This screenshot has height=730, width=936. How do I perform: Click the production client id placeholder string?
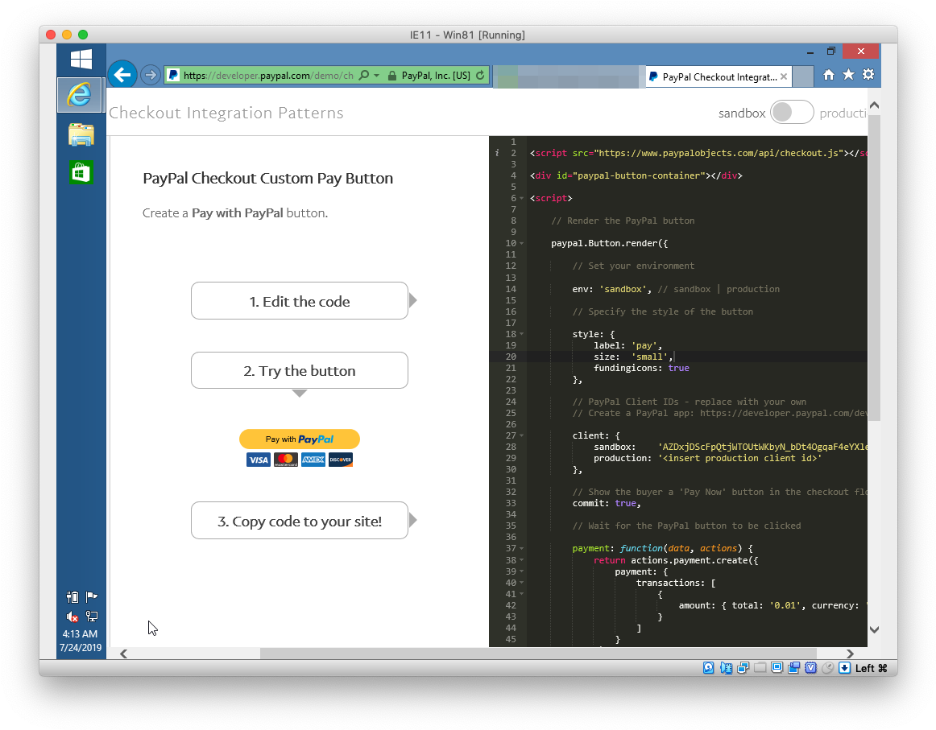(x=740, y=458)
